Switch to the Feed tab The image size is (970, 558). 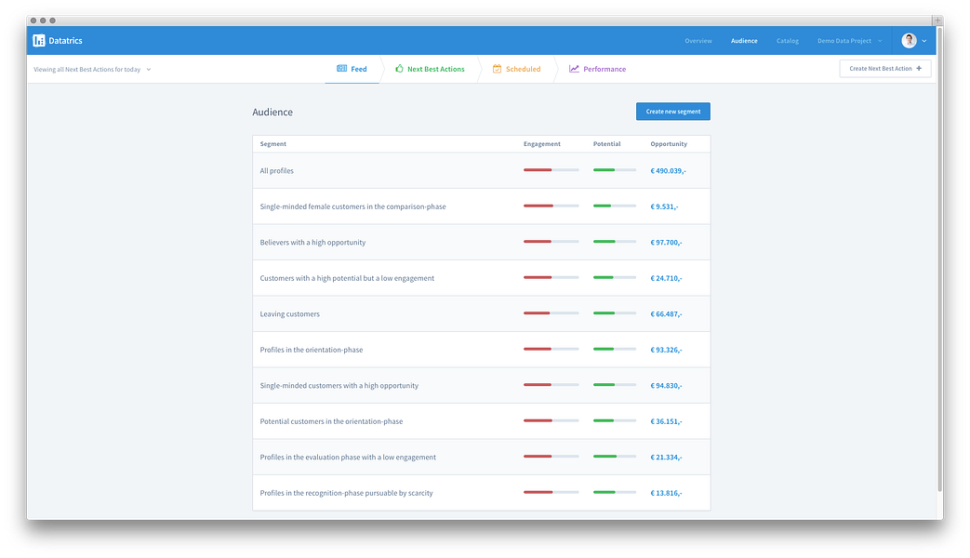[352, 69]
